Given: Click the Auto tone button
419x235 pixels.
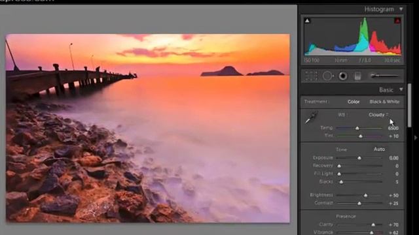Looking at the screenshot, I should point(379,149).
